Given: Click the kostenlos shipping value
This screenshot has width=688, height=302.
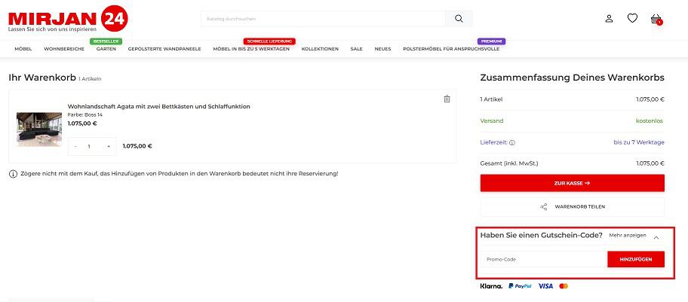Looking at the screenshot, I should [650, 121].
